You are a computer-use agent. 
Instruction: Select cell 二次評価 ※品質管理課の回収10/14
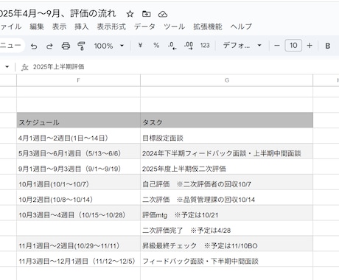[226, 197]
